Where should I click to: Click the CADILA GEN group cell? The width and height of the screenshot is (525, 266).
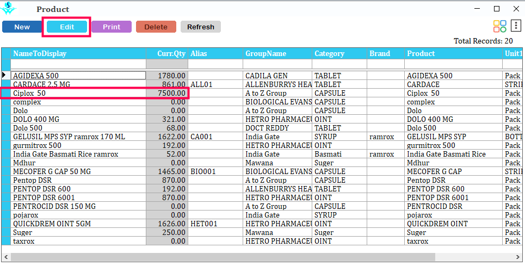277,76
